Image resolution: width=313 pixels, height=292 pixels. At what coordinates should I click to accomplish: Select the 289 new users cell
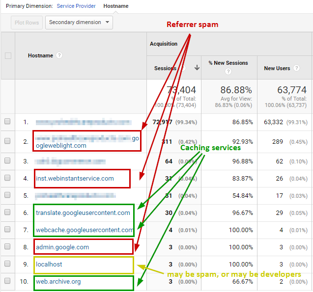pyautogui.click(x=278, y=141)
